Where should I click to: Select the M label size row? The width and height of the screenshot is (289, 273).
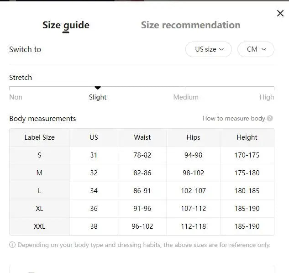click(39, 173)
